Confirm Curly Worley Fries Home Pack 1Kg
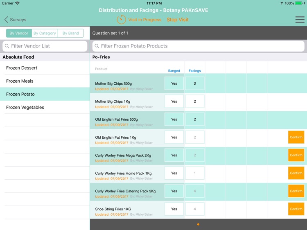Image resolution: width=307 pixels, height=230 pixels. (296, 173)
